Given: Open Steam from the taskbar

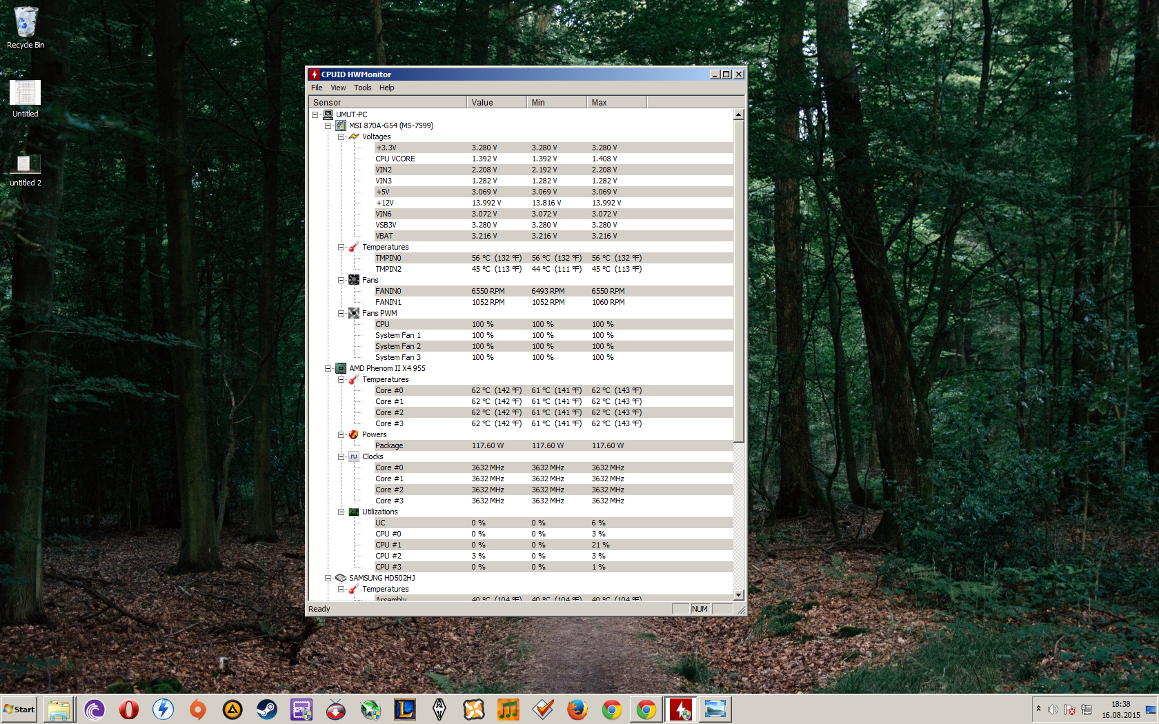Looking at the screenshot, I should click(267, 709).
